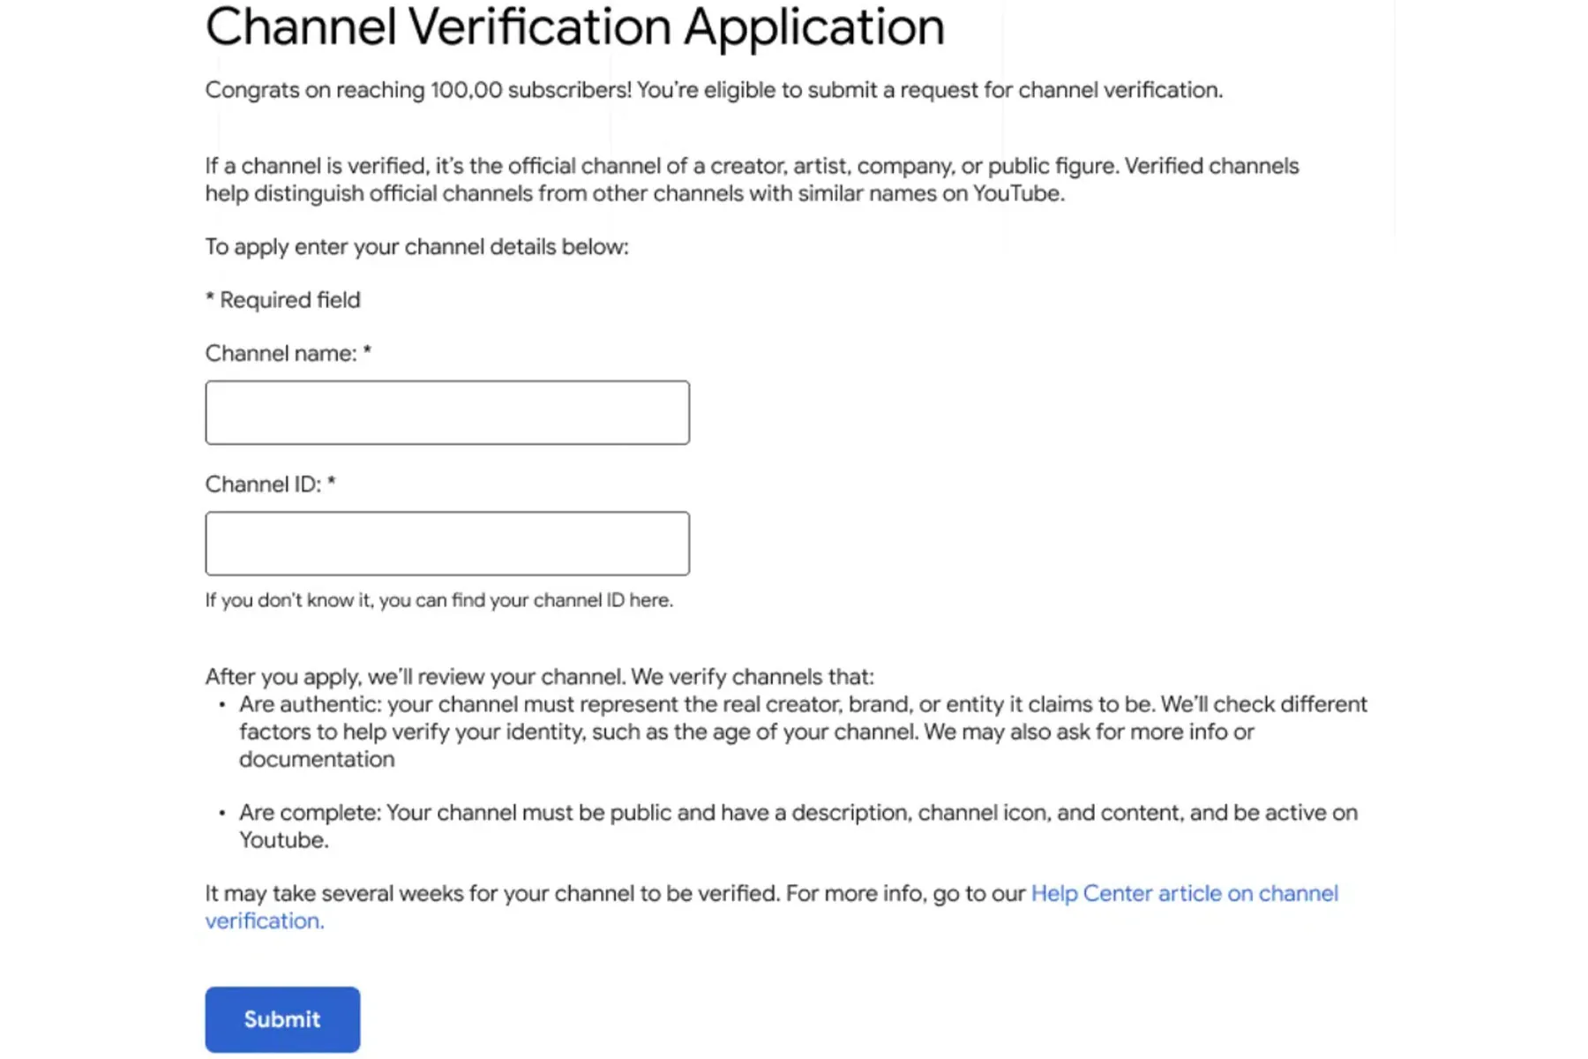The image size is (1588, 1059).
Task: Click the asterisk beside Channel ID label
Action: coord(332,483)
